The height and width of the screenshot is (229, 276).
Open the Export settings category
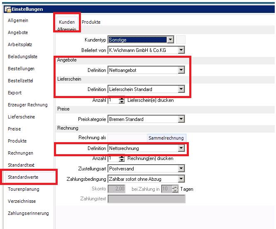click(15, 93)
